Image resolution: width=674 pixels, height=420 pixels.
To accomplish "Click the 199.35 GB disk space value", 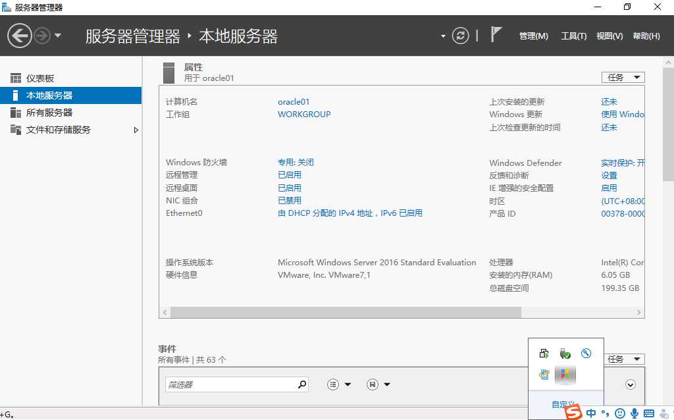I will point(620,288).
